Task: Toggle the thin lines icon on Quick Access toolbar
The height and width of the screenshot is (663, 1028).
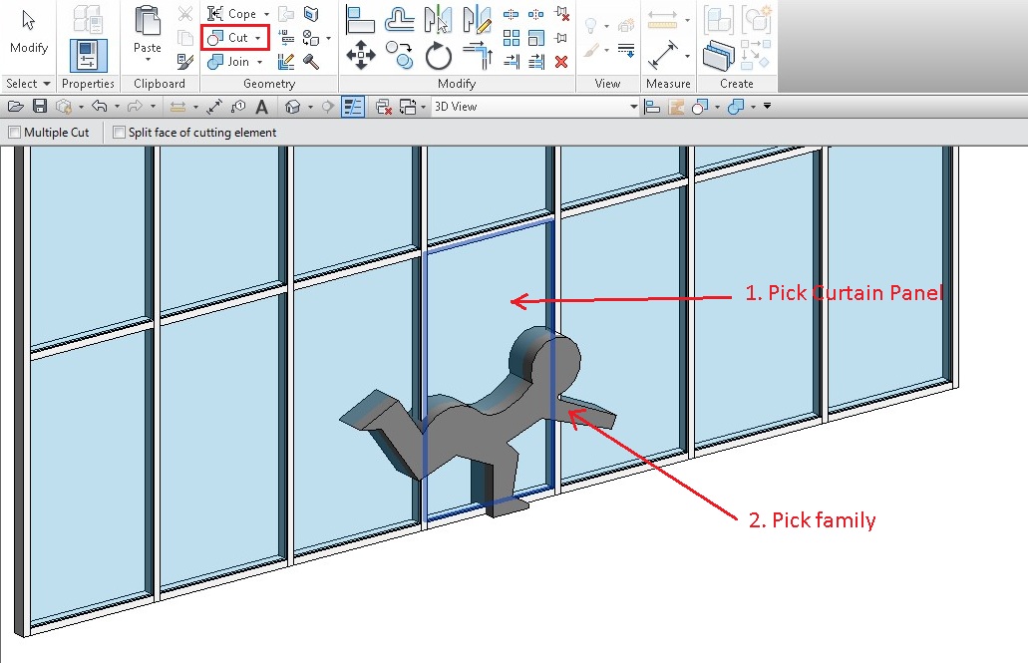Action: (352, 106)
